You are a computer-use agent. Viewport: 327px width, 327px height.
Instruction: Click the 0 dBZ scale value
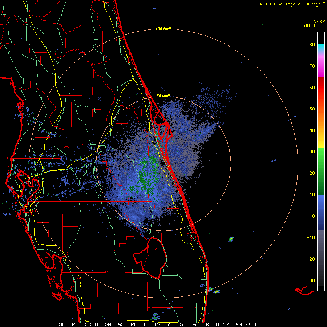point(314,216)
